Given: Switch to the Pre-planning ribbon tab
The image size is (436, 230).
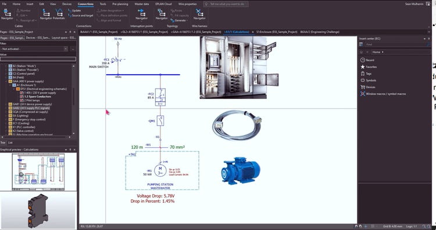Looking at the screenshot, I should [120, 4].
